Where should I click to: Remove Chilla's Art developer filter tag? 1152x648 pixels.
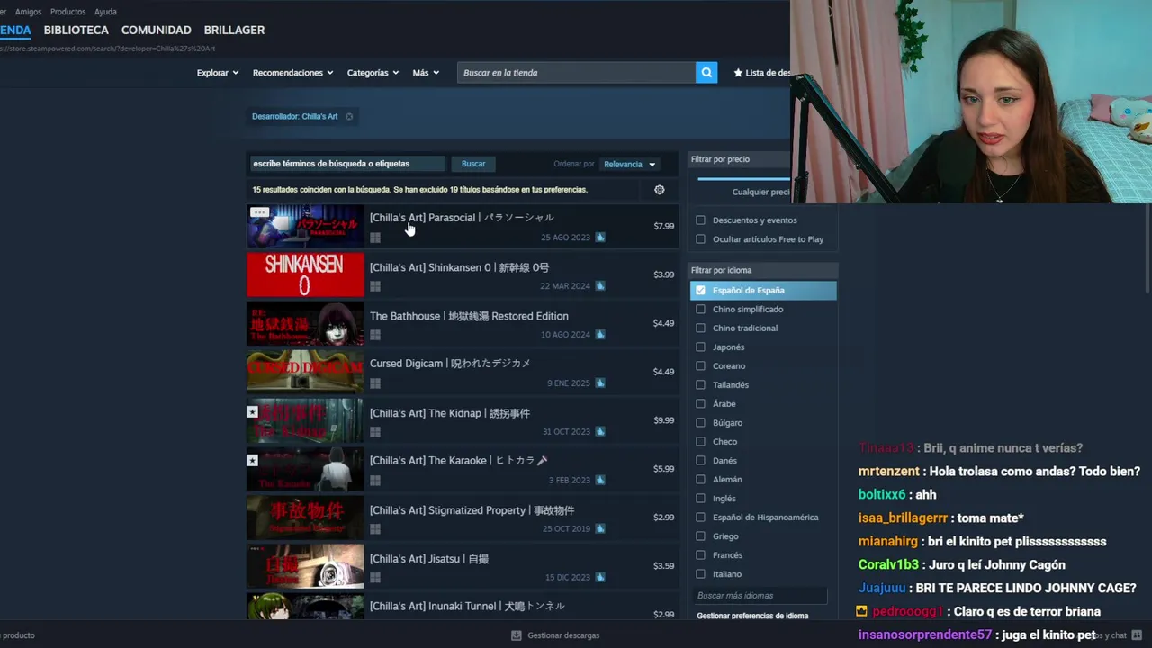tap(349, 116)
